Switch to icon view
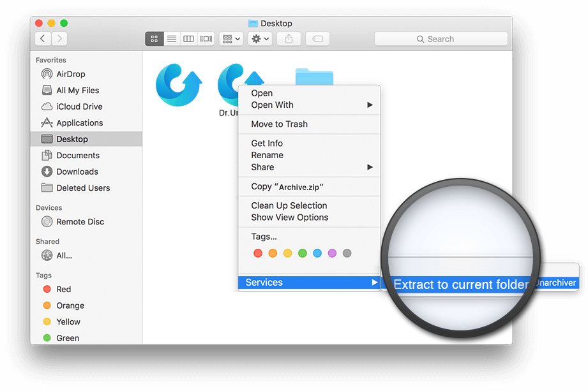The image size is (588, 391). (154, 39)
